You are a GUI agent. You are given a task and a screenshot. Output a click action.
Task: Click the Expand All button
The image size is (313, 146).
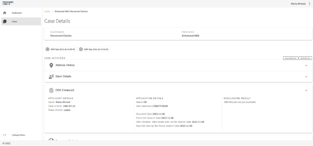(305, 58)
